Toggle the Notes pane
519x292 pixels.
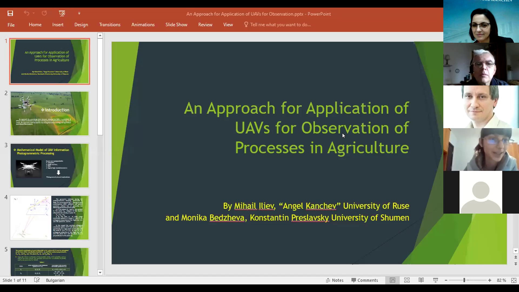pos(335,280)
